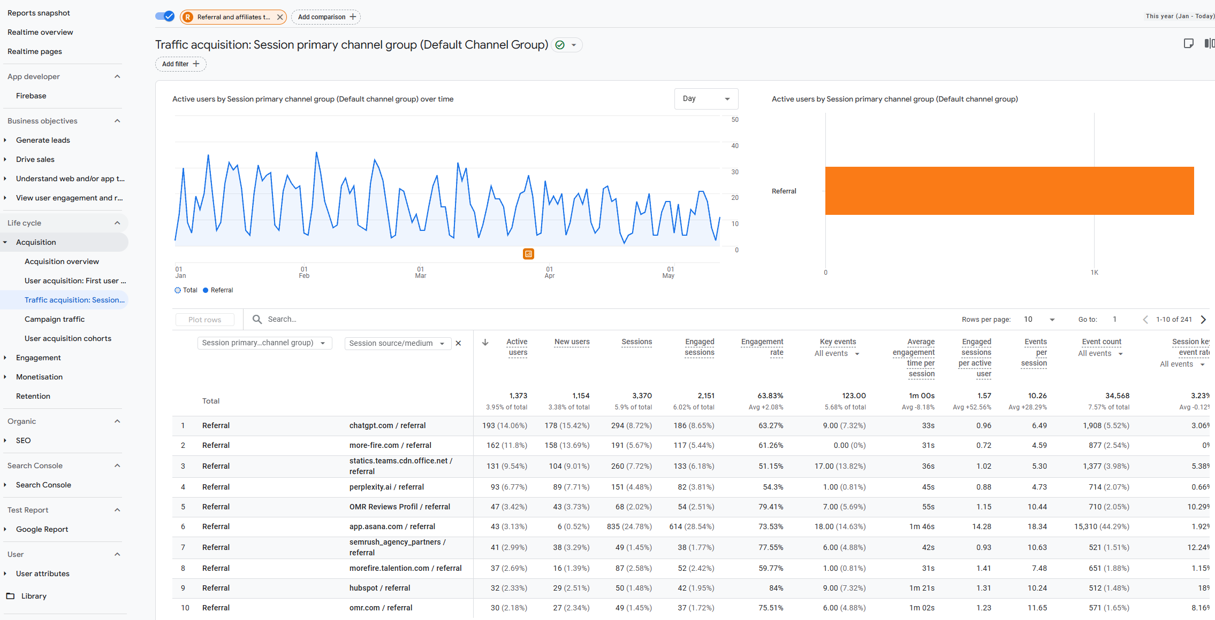Viewport: 1215px width, 620px height.
Task: Remove the secondary dimension with X
Action: tap(458, 343)
